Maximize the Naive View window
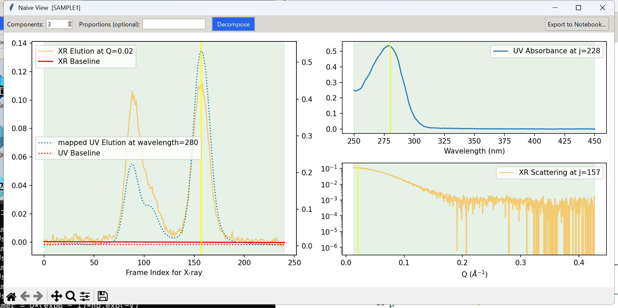 579,7
